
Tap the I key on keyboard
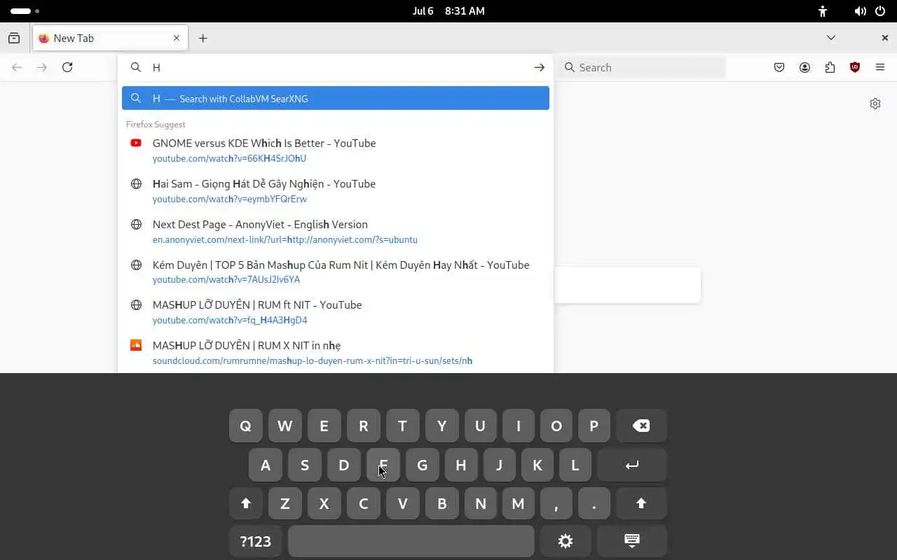pyautogui.click(x=519, y=426)
